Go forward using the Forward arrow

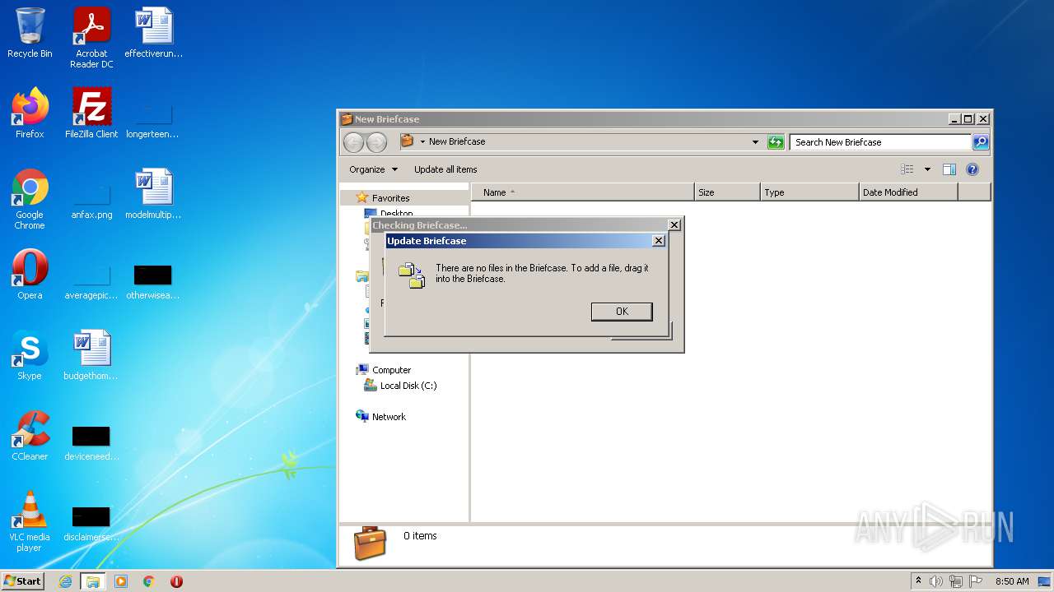coord(376,142)
